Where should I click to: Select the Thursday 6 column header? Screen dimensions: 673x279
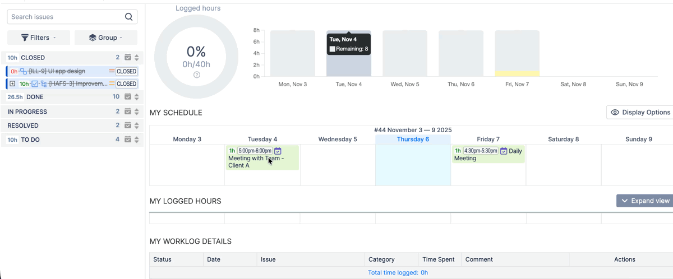pos(413,139)
